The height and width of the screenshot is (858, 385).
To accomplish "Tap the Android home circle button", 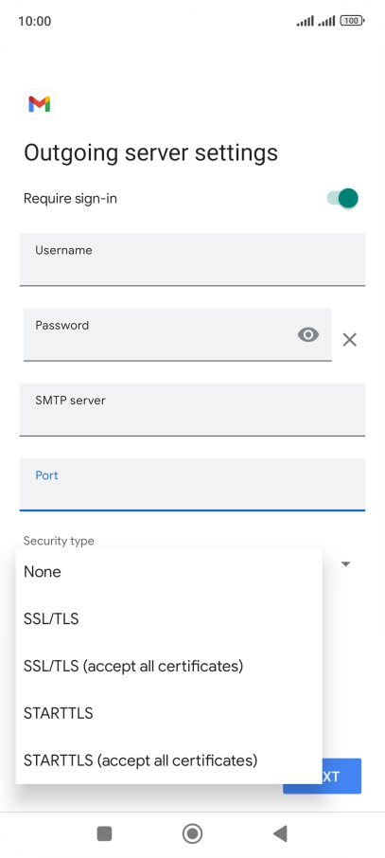I will [192, 833].
